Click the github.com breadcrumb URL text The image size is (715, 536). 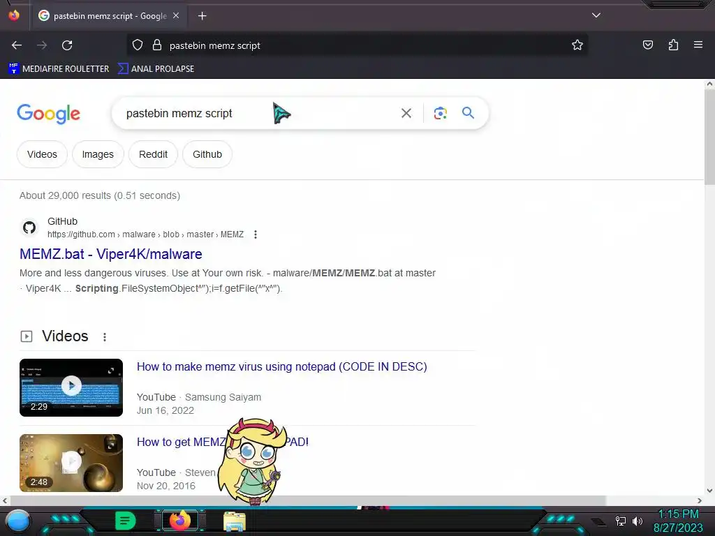click(x=145, y=234)
